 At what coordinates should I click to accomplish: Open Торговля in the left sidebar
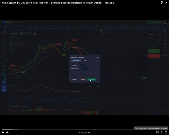pos(4,33)
